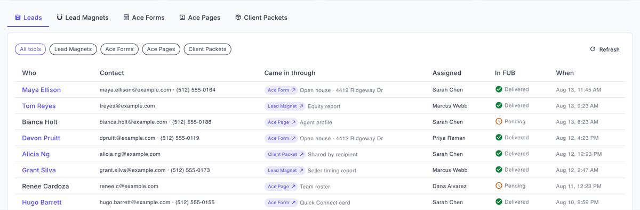
Task: Click renee.c@example.com contact cell
Action: (129, 186)
